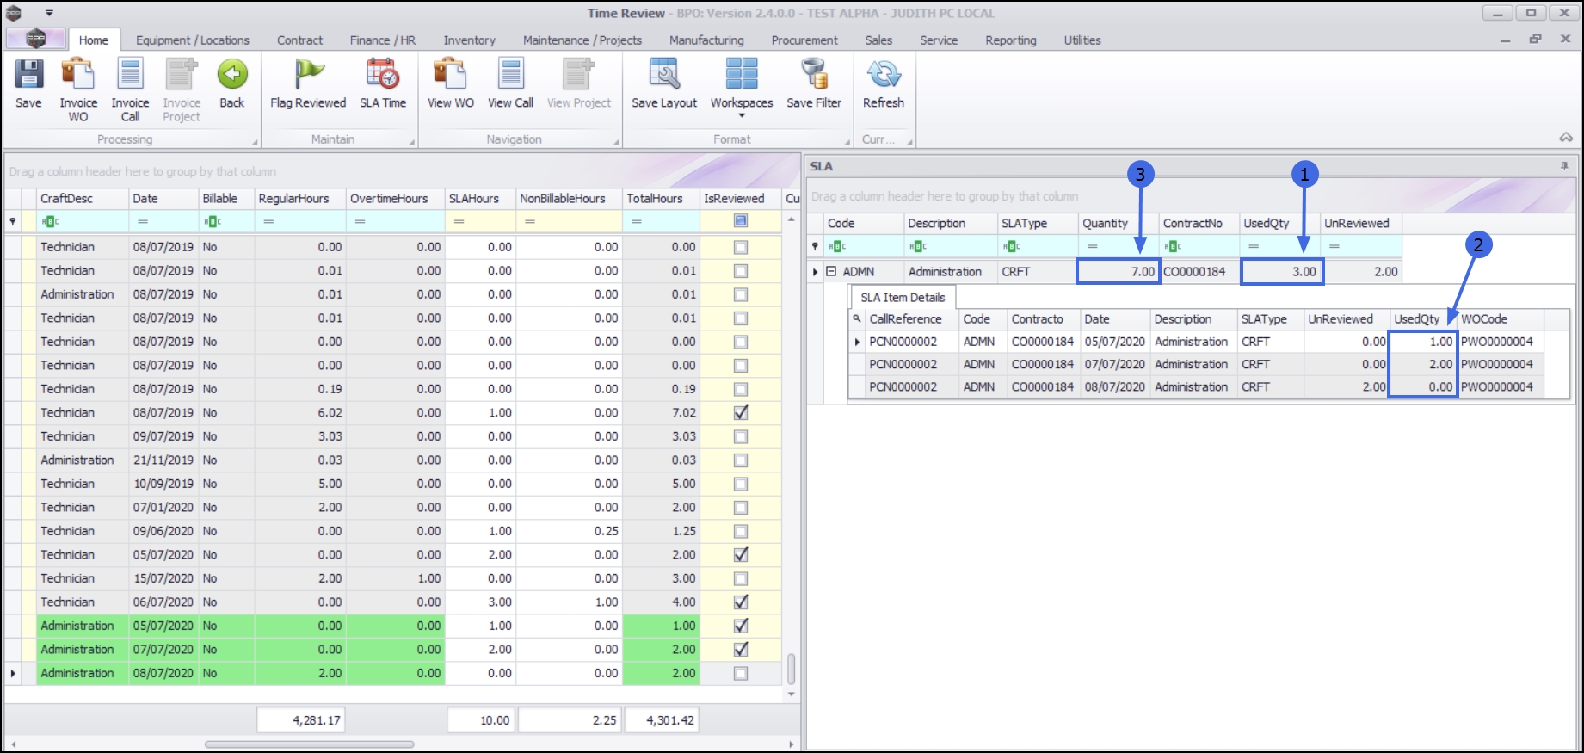1584x753 pixels.
Task: Collapse the ADMN row in the SLA grid
Action: (831, 272)
